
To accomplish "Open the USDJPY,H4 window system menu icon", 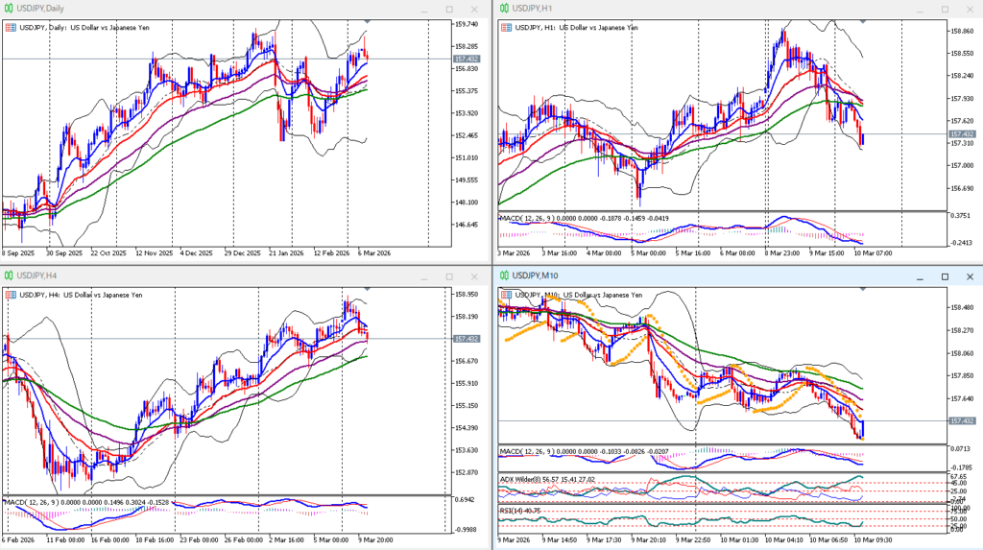I will pyautogui.click(x=9, y=276).
